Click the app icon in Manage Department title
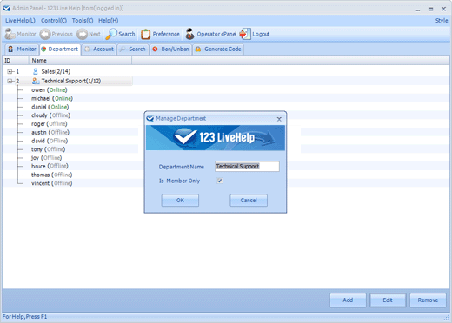This screenshot has height=323, width=452. click(150, 118)
